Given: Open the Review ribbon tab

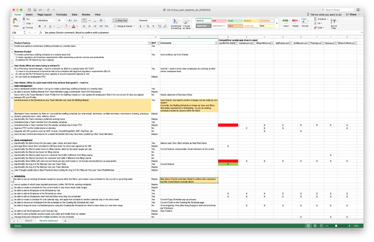Looking at the screenshot, I should point(86,14).
